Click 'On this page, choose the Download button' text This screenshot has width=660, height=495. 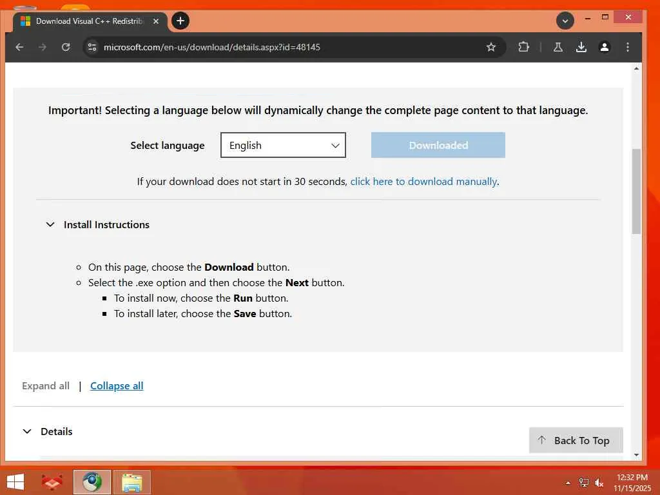click(189, 267)
